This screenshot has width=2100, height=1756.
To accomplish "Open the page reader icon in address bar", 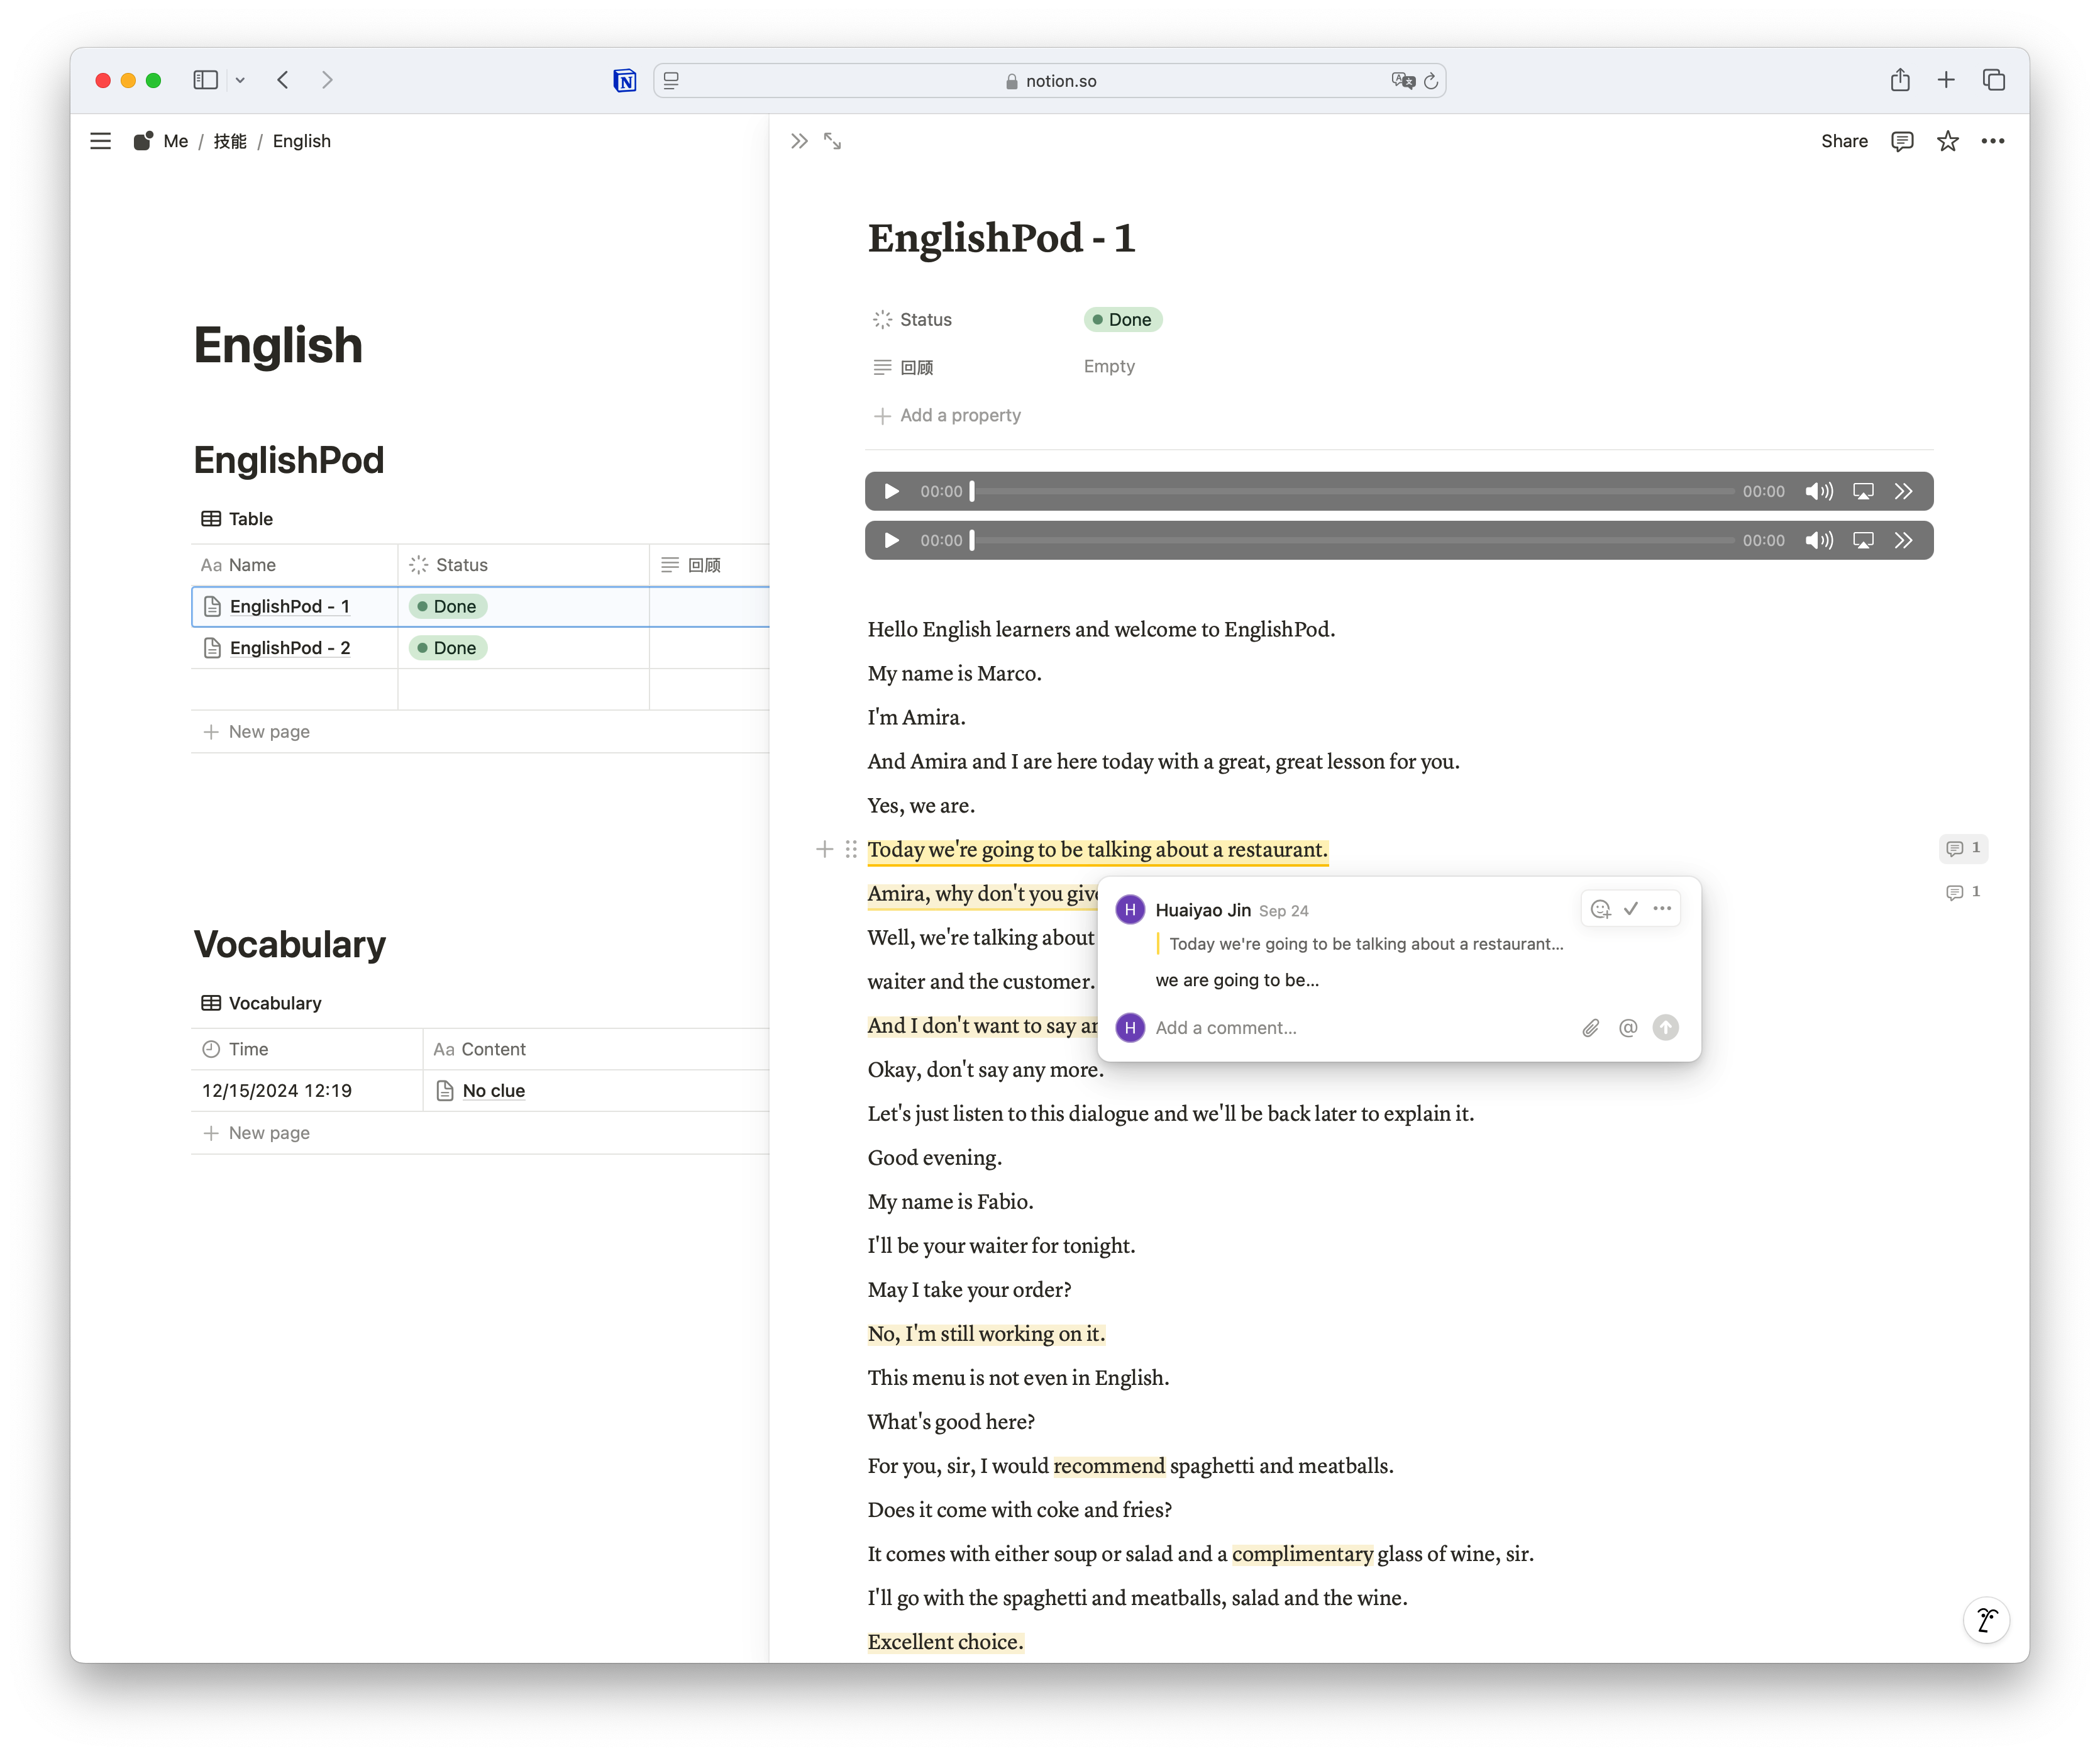I will (672, 80).
